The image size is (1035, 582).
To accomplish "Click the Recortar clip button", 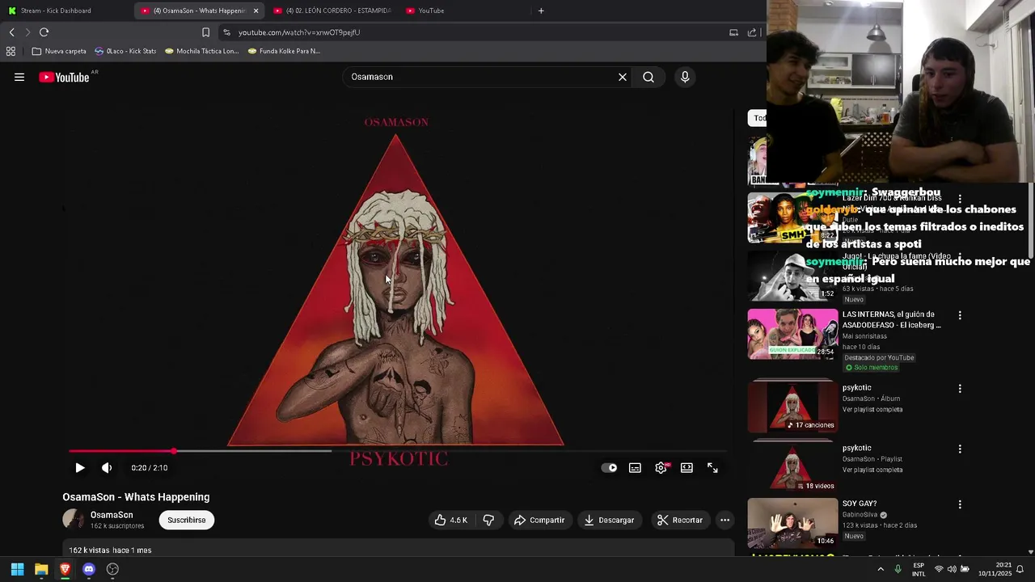I will pos(679,520).
